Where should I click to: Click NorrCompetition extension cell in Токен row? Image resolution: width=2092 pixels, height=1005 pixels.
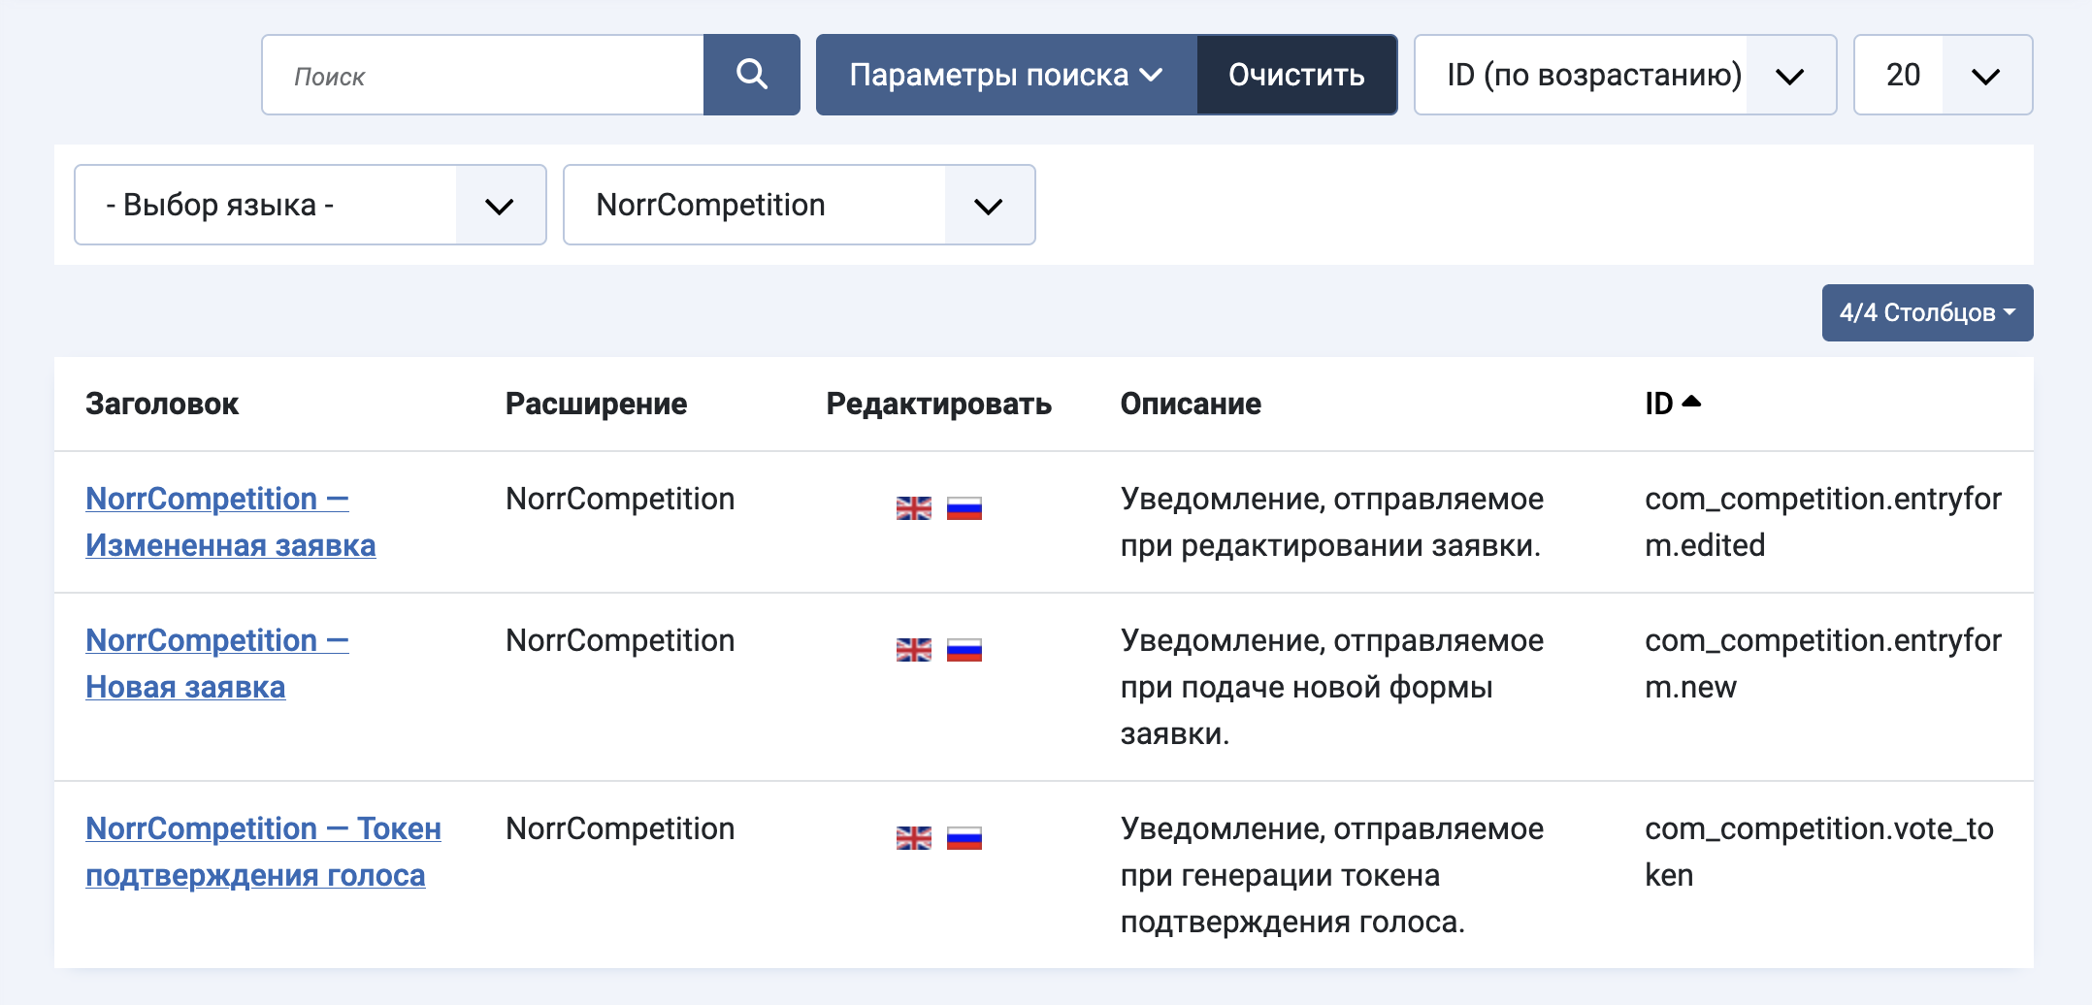(x=620, y=828)
